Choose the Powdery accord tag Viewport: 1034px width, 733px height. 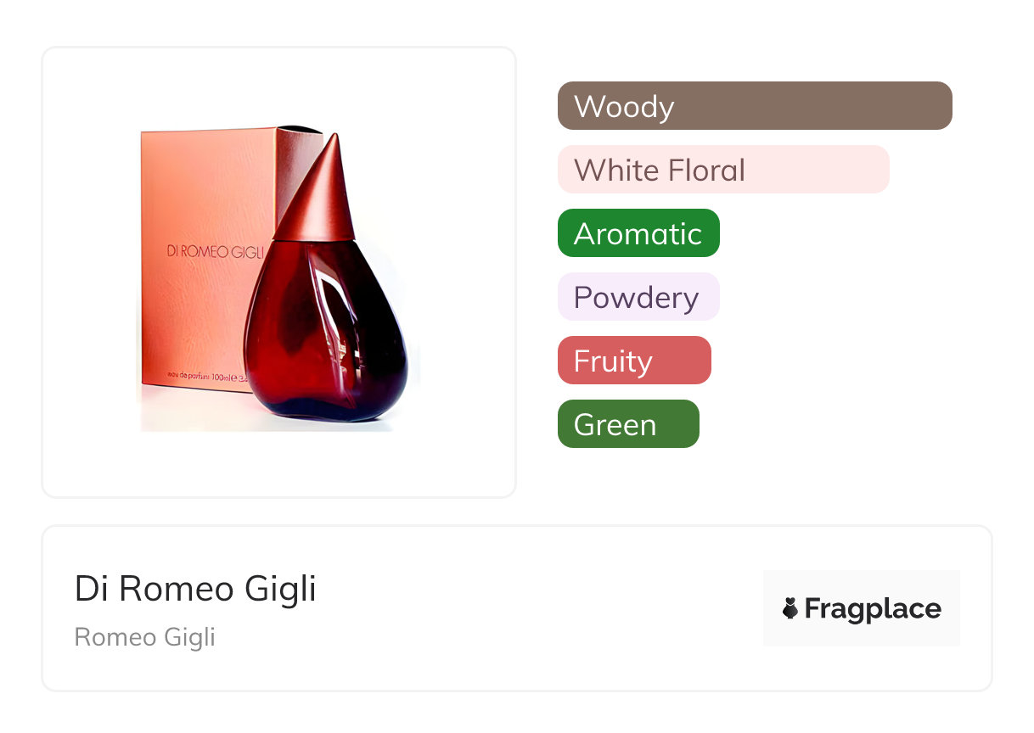tap(638, 297)
